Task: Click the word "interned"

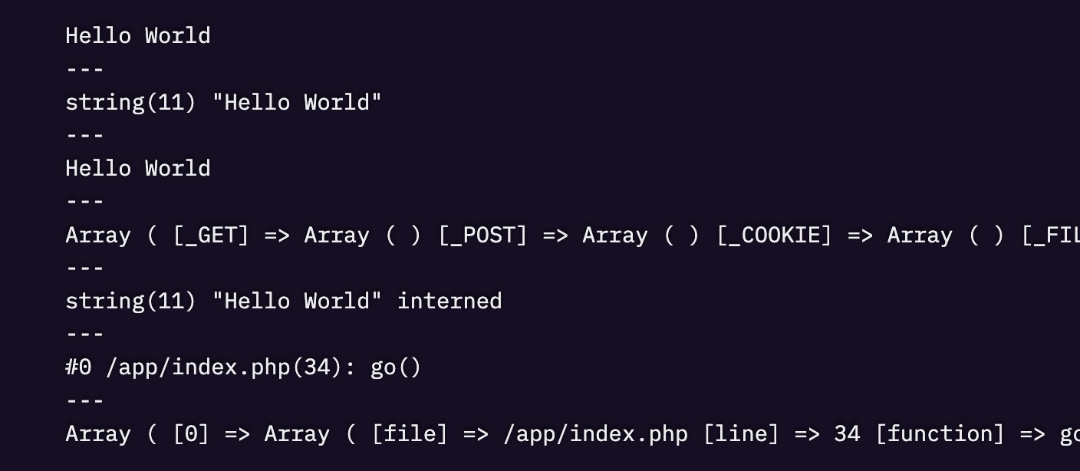Action: 449,301
